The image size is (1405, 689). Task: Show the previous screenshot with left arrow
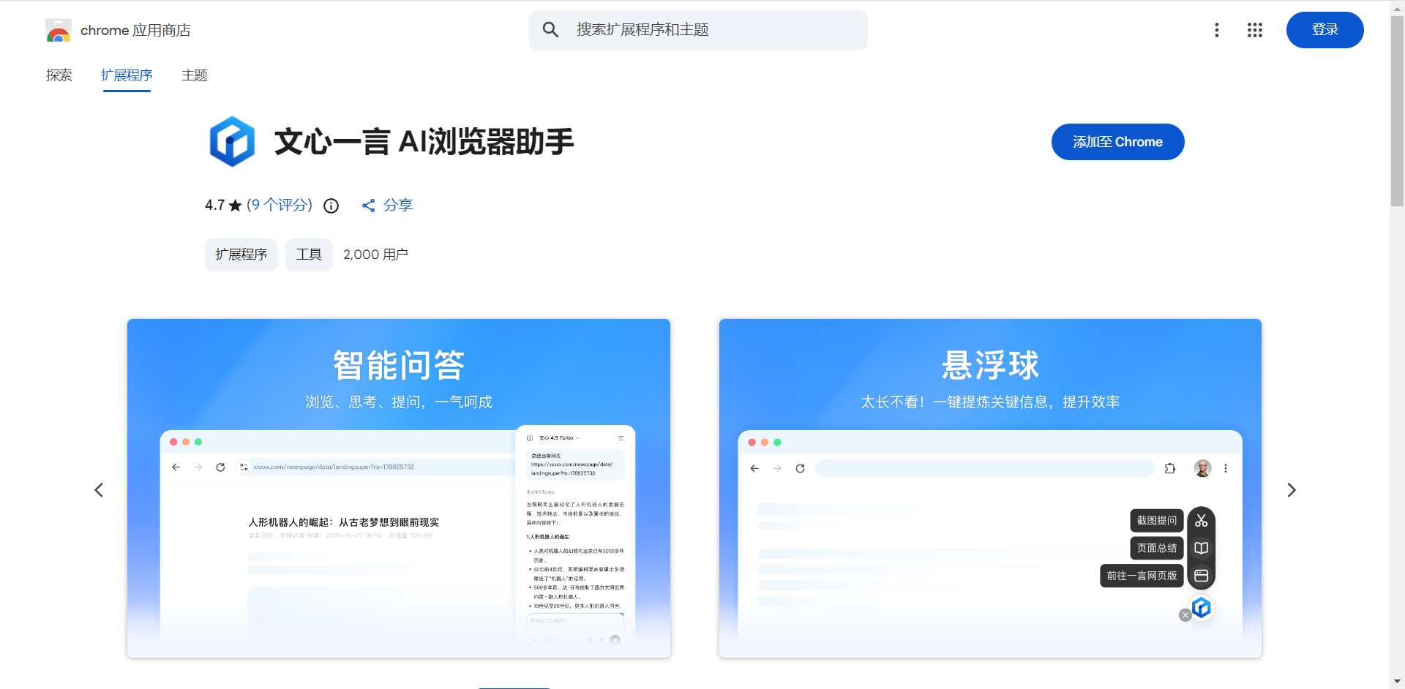pos(99,490)
